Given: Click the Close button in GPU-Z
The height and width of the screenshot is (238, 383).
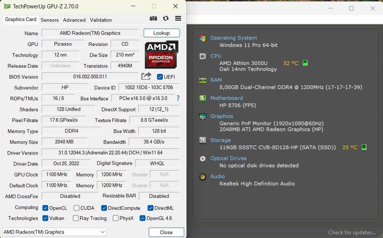Looking at the screenshot, I should click(x=166, y=232).
